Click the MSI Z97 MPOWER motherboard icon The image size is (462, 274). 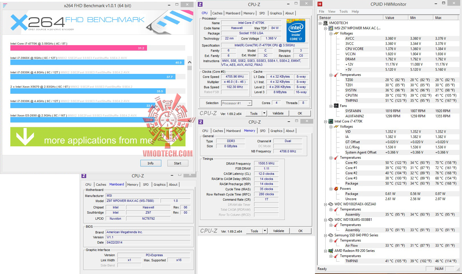[331, 28]
